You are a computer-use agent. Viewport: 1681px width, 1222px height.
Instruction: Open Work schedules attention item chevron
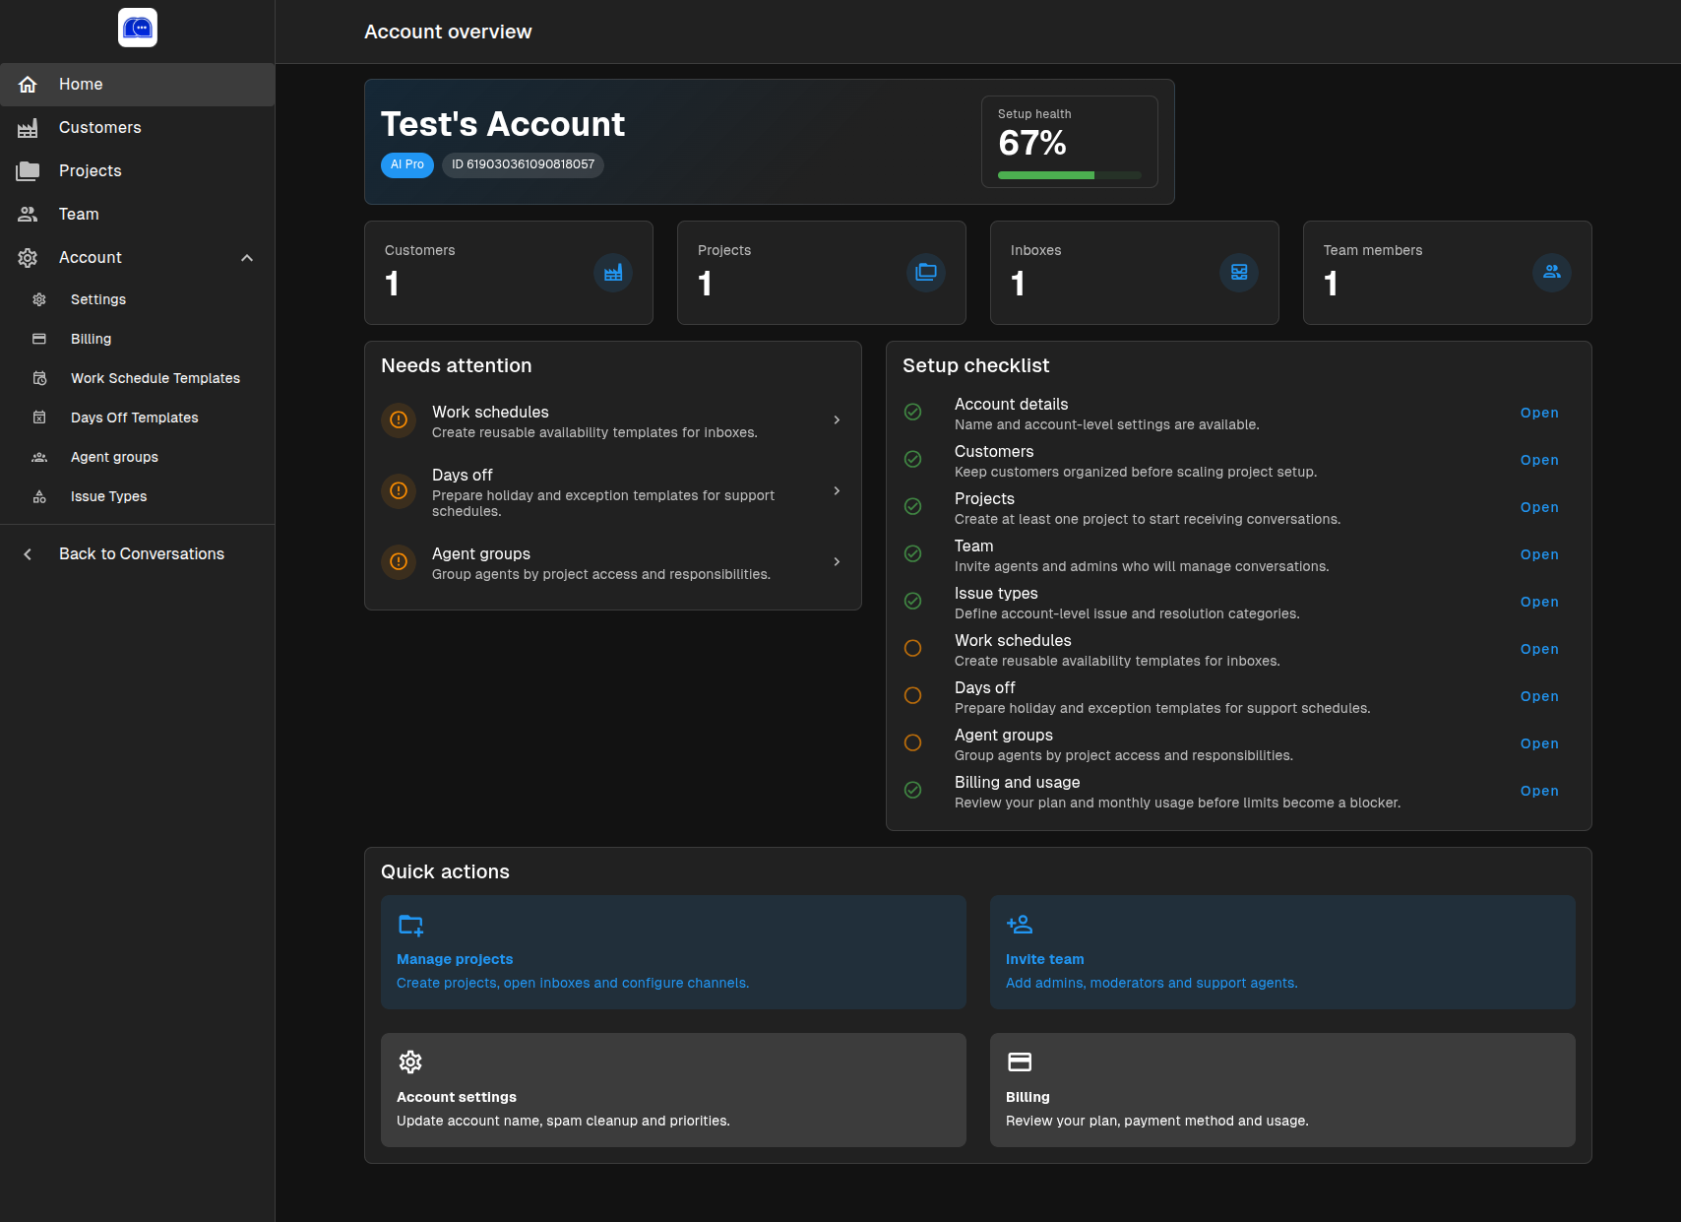[x=837, y=420]
